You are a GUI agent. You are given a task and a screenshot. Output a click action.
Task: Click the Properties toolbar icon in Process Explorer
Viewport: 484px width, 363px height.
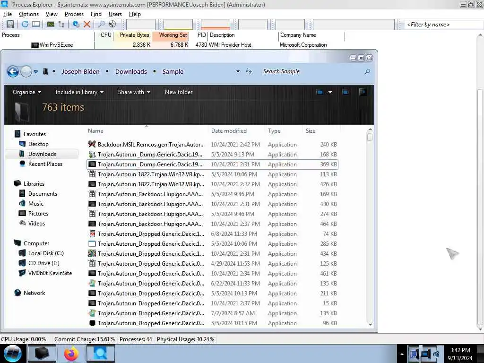pos(76,24)
